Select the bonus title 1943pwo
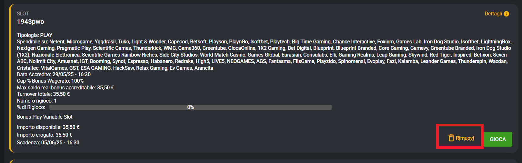This screenshot has height=163, width=522. pyautogui.click(x=31, y=22)
